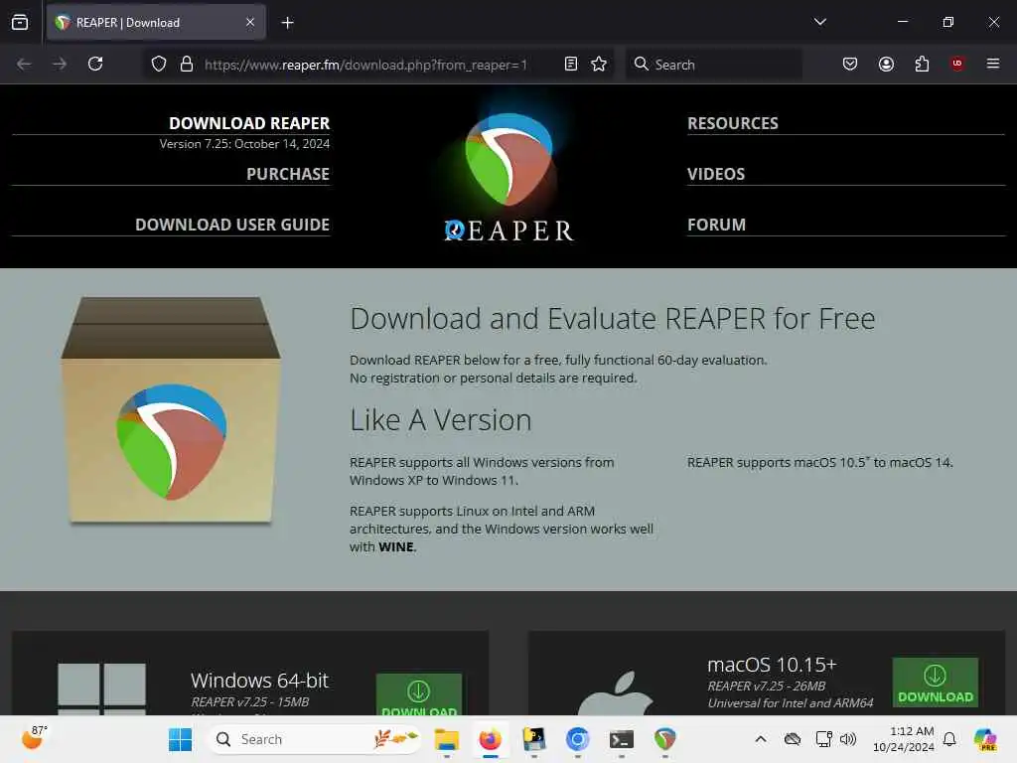This screenshot has height=763, width=1017.
Task: Click the Firefox View icon
Action: pyautogui.click(x=20, y=23)
